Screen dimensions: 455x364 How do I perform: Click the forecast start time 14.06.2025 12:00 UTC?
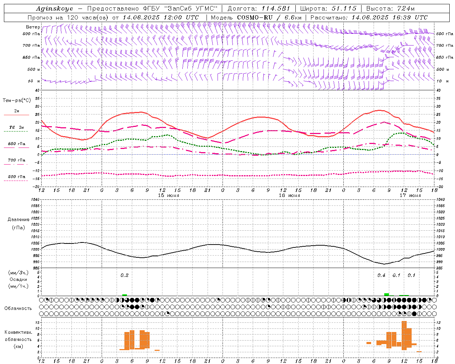pos(161,17)
